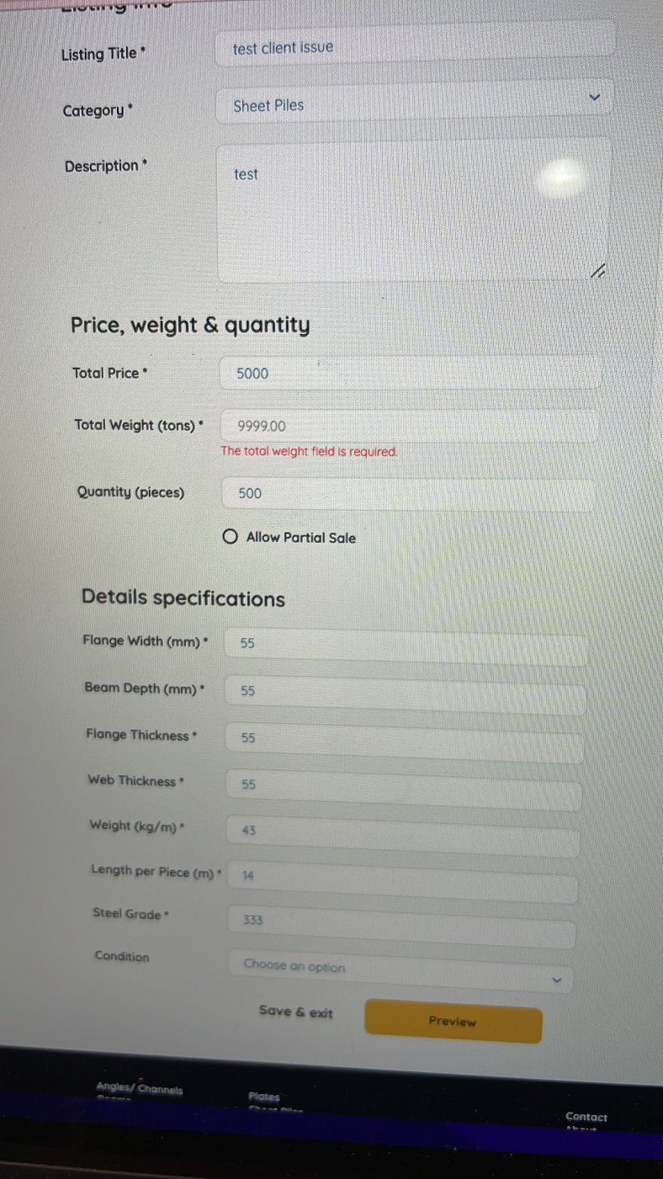This screenshot has height=1179, width=663.
Task: Grab the Description textarea resize handle
Action: pos(597,271)
